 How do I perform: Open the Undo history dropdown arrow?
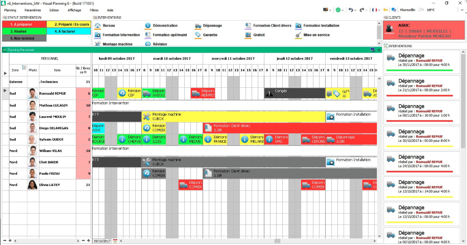coord(355,10)
